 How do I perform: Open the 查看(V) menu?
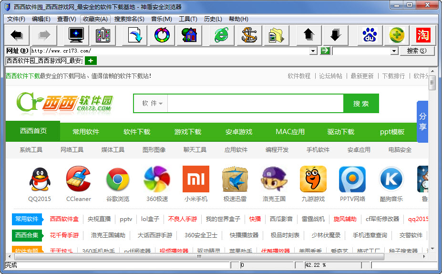(67, 19)
